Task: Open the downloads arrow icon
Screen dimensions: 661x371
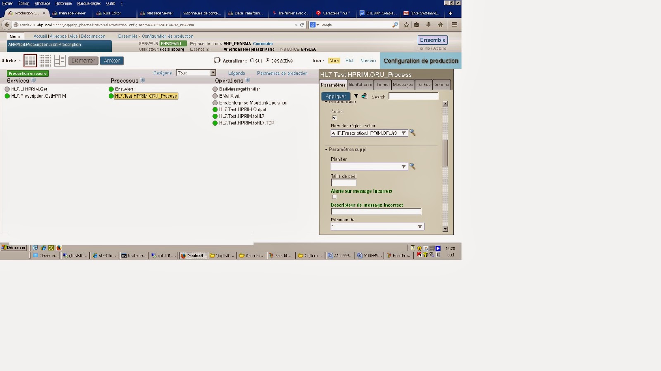Action: [x=428, y=25]
